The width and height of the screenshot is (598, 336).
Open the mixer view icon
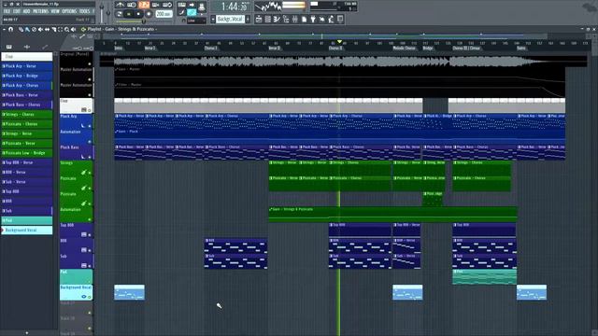[x=295, y=20]
